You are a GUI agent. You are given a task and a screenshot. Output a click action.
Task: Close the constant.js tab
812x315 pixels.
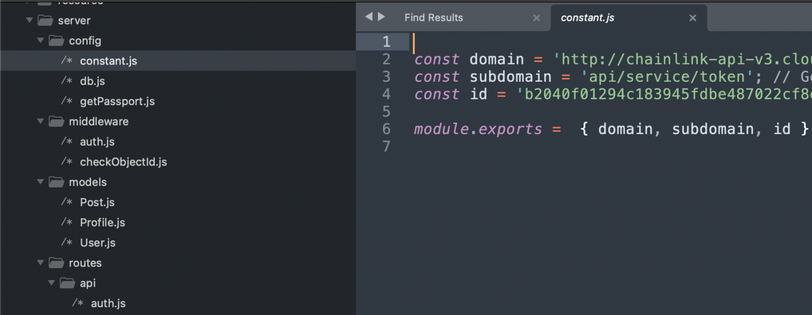[x=693, y=18]
